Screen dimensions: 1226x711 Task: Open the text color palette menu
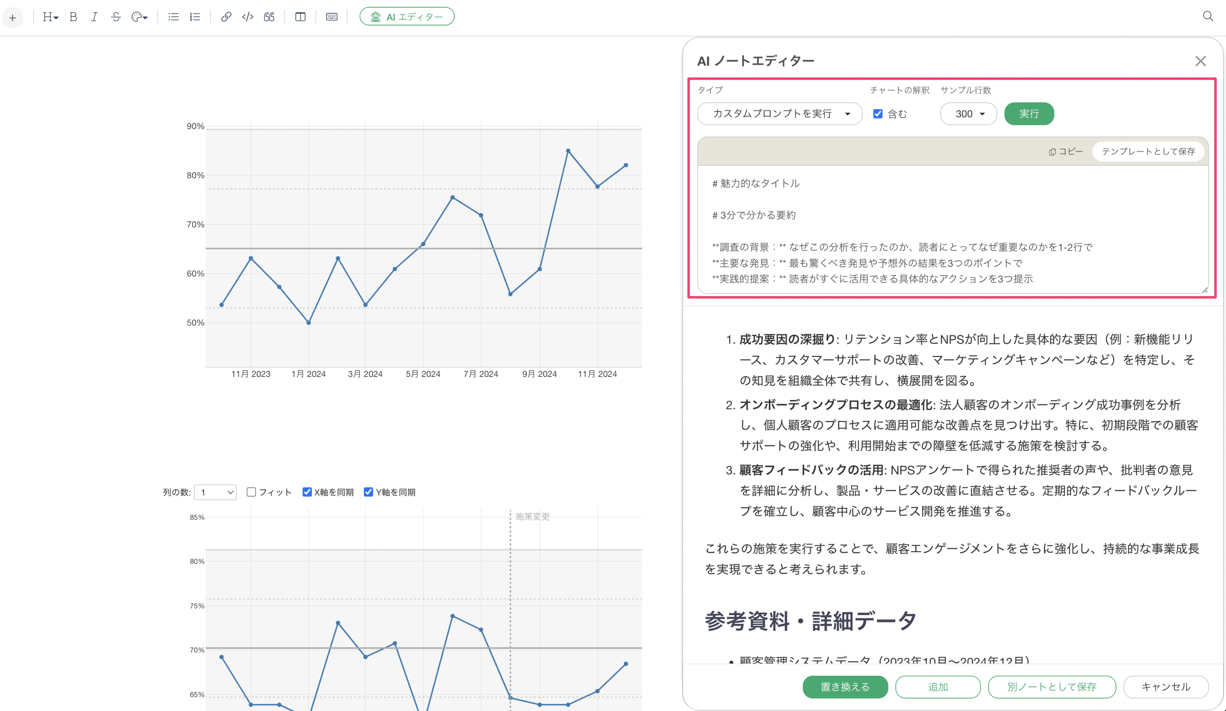pos(139,17)
